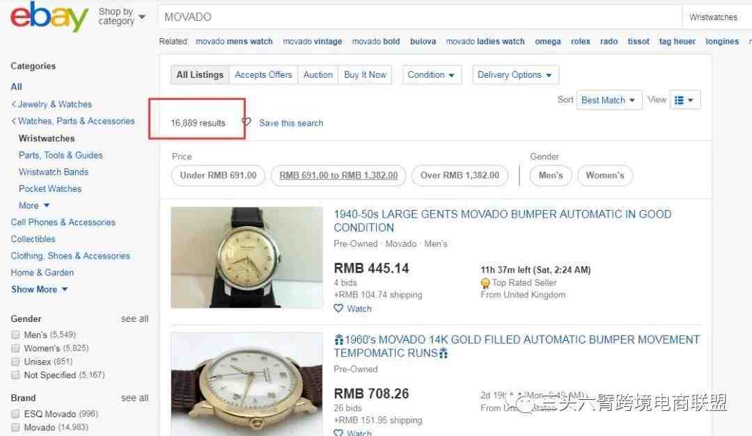The width and height of the screenshot is (752, 436).
Task: Switch to the Auction tab
Action: point(318,74)
